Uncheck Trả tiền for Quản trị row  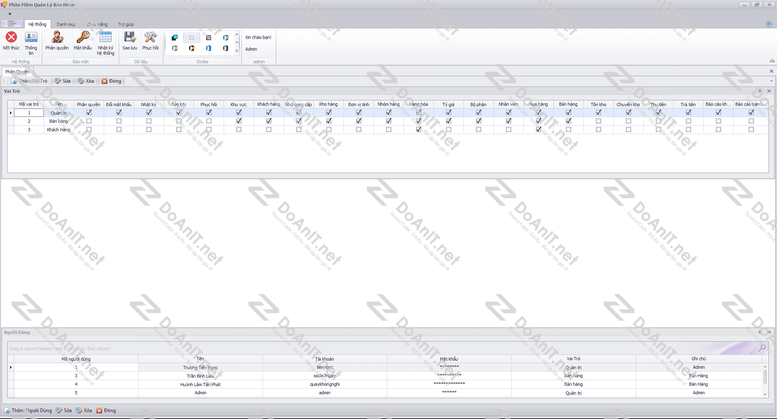(688, 113)
